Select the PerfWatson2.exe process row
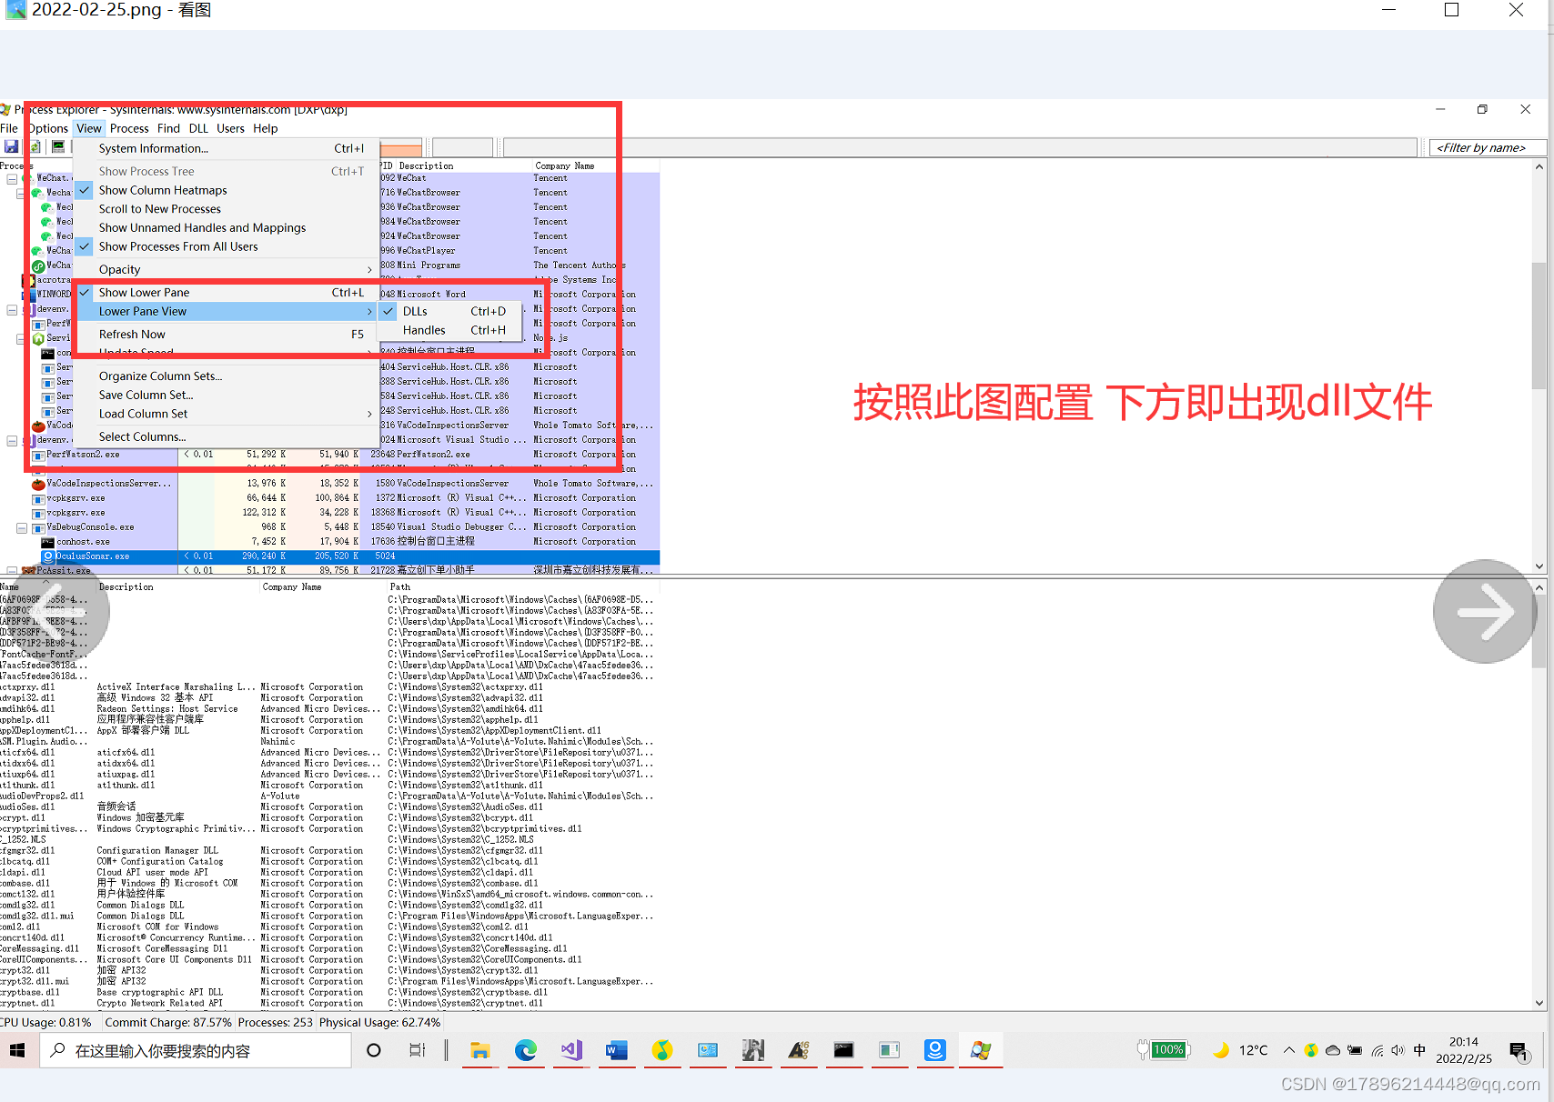The image size is (1554, 1102). pyautogui.click(x=346, y=455)
